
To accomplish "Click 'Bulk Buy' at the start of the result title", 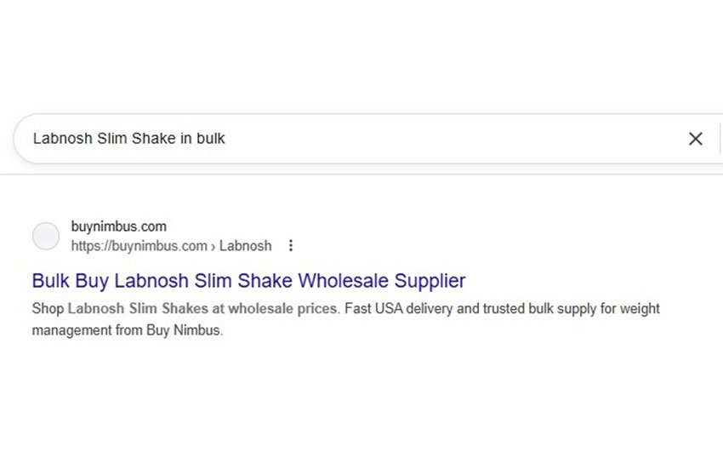I will pos(71,280).
